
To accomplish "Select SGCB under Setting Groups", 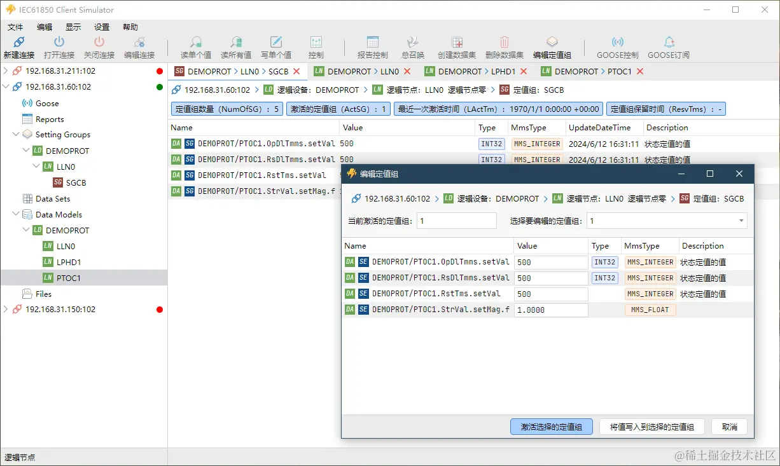I will (x=76, y=182).
